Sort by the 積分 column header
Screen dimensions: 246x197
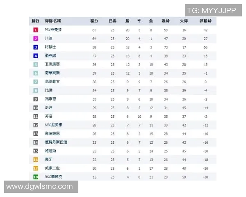(94, 21)
